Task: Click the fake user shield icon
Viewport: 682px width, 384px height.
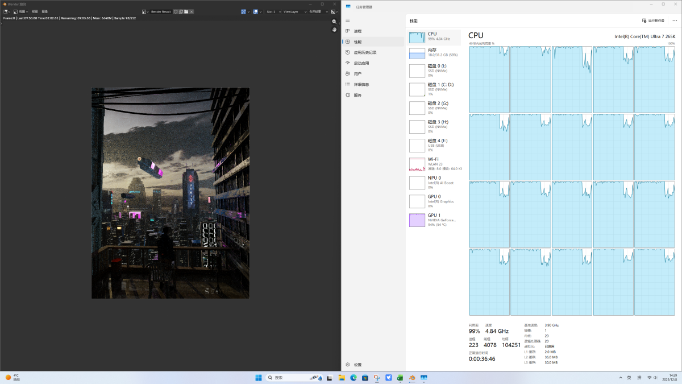Action: (176, 11)
